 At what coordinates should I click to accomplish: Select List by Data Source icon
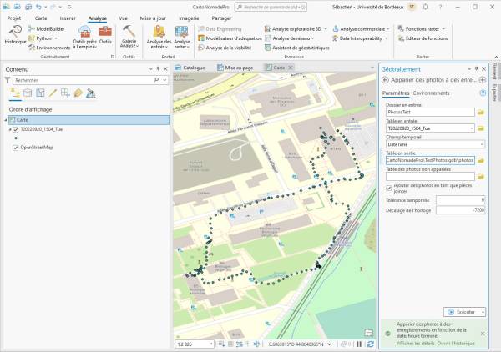click(28, 93)
